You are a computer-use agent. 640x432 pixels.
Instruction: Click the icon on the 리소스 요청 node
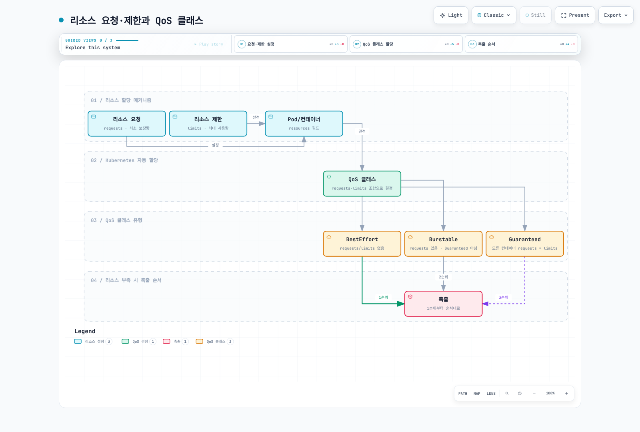pyautogui.click(x=94, y=117)
